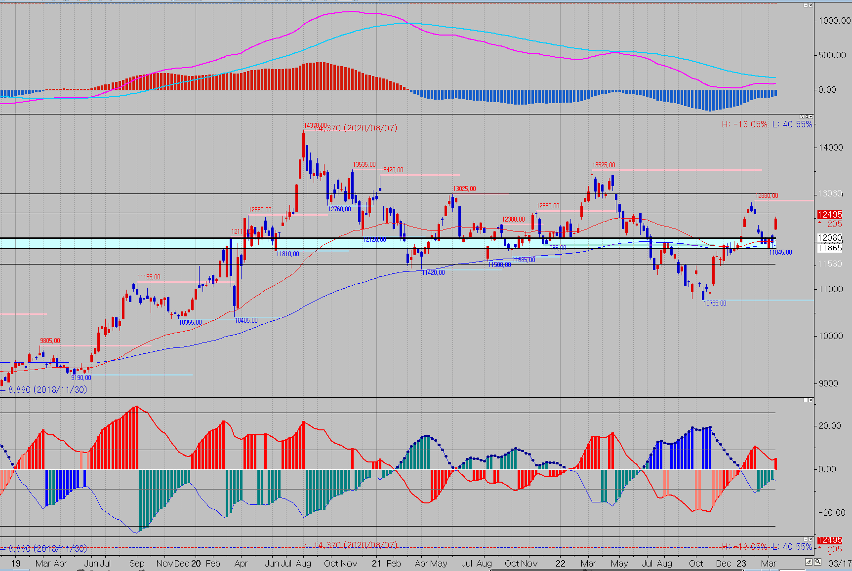Screen dimensions: 852x571
Task: Click the 11845.00 recent low label
Action: (x=780, y=253)
